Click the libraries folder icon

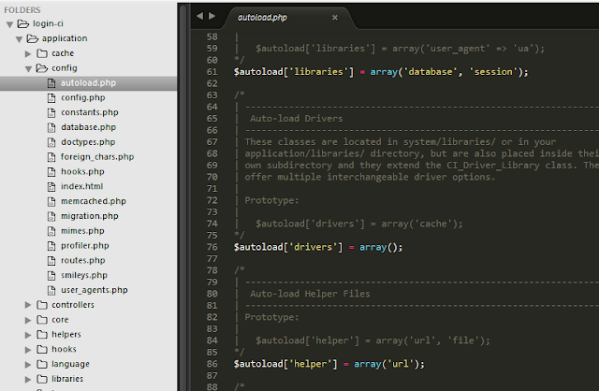click(42, 379)
